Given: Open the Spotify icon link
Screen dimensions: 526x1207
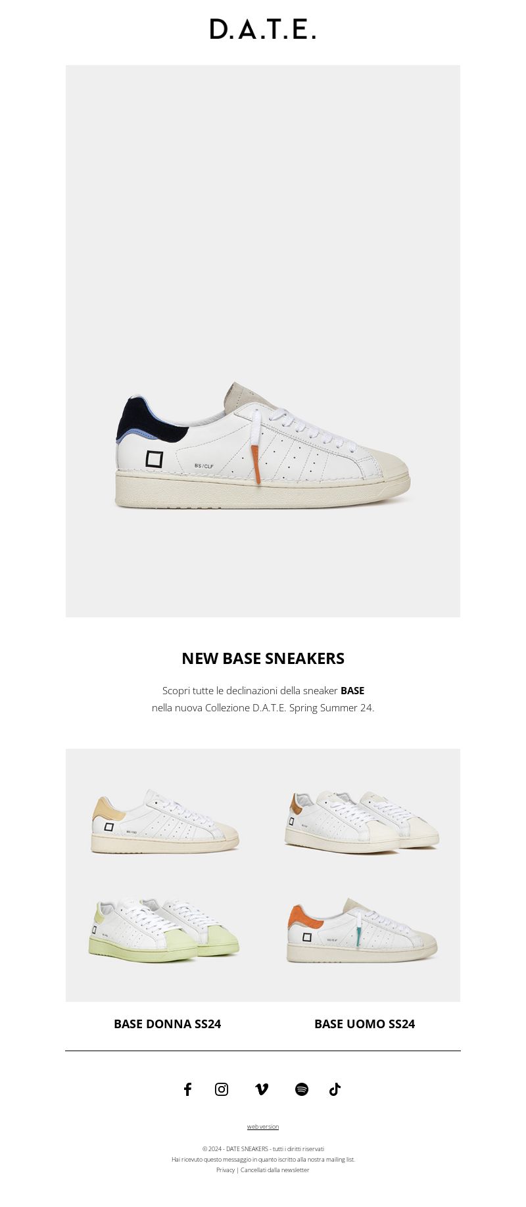Looking at the screenshot, I should tap(302, 1089).
